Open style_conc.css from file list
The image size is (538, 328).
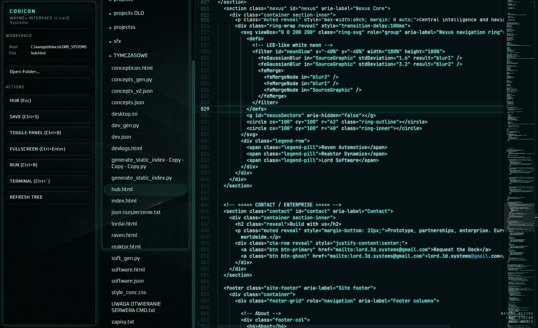(129, 292)
